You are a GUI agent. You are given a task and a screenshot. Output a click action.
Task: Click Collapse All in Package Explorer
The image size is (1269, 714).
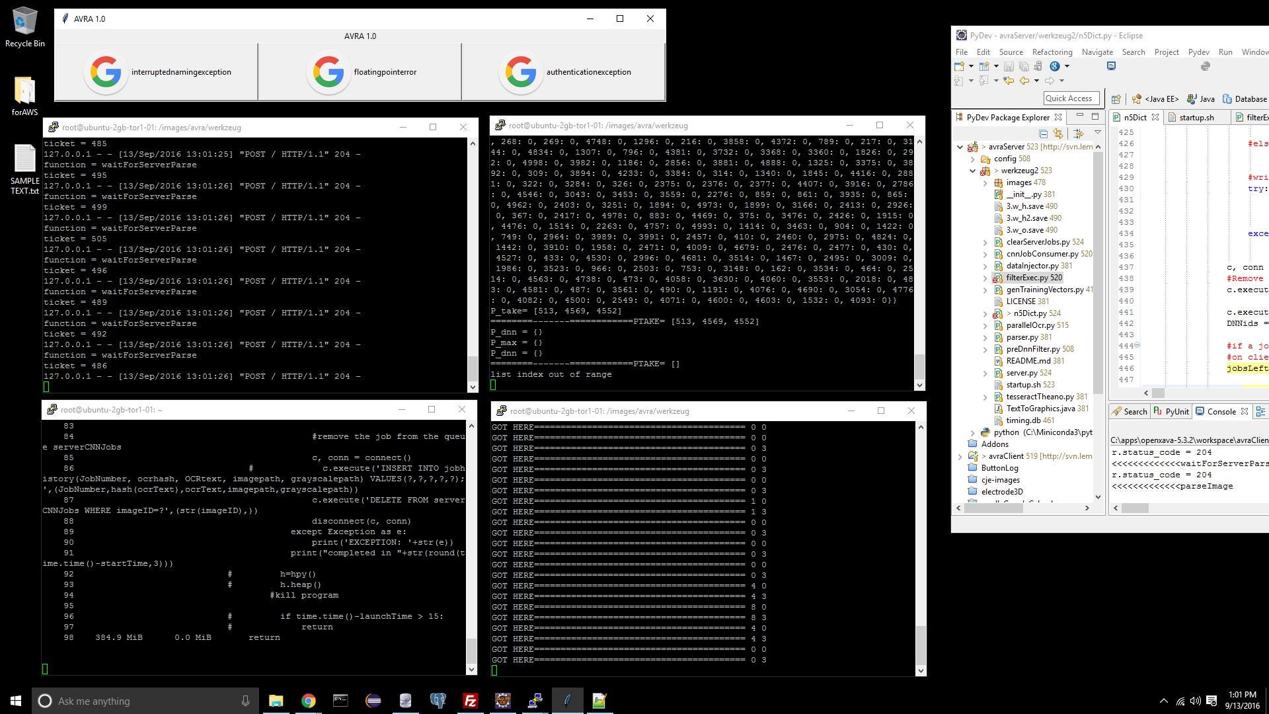click(1043, 133)
